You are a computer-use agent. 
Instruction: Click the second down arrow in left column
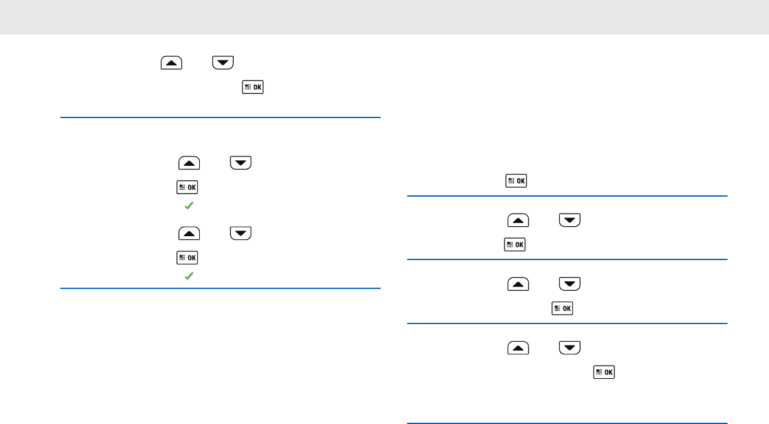coord(241,163)
